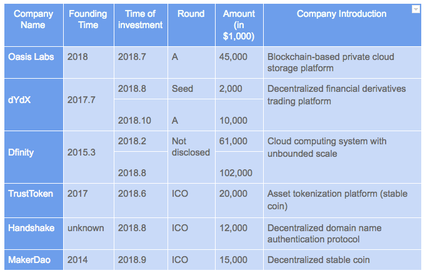Click the 'unknown' founding time cell
Image resolution: width=425 pixels, height=273 pixels.
pyautogui.click(x=86, y=228)
